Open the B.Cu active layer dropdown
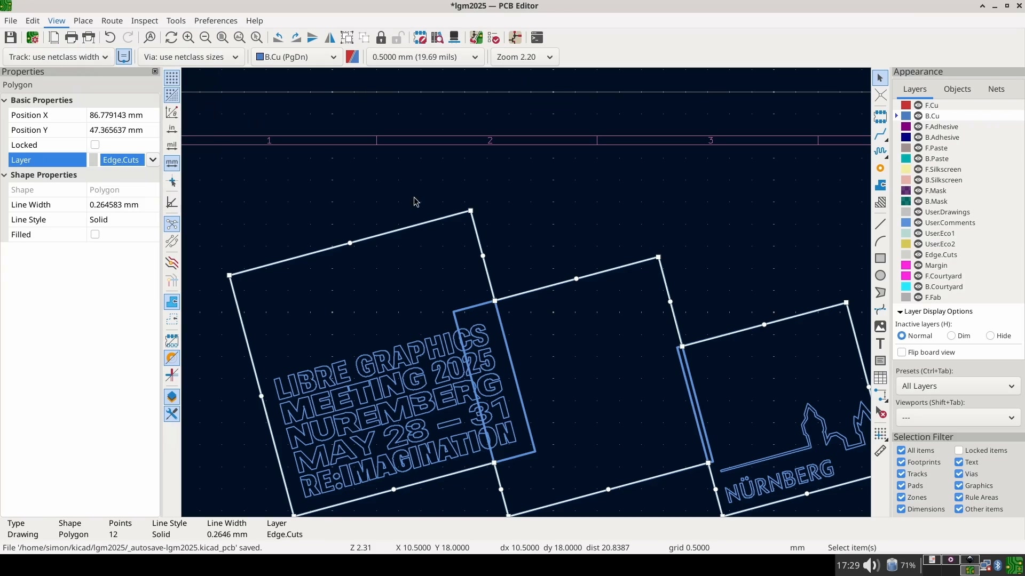Image resolution: width=1025 pixels, height=576 pixels. [296, 57]
